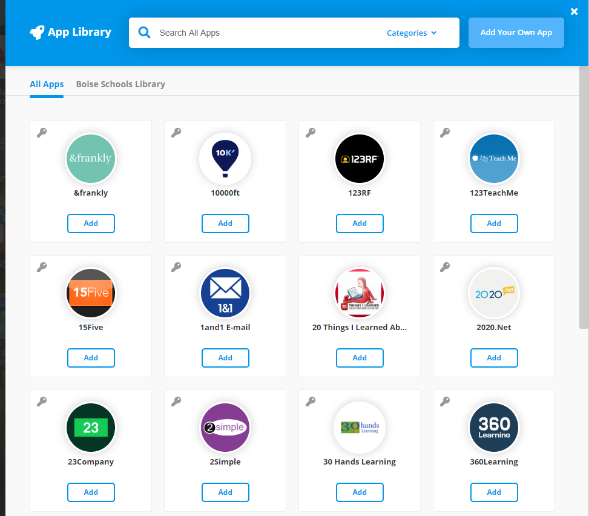Click the 2Simple name label

pyautogui.click(x=225, y=462)
